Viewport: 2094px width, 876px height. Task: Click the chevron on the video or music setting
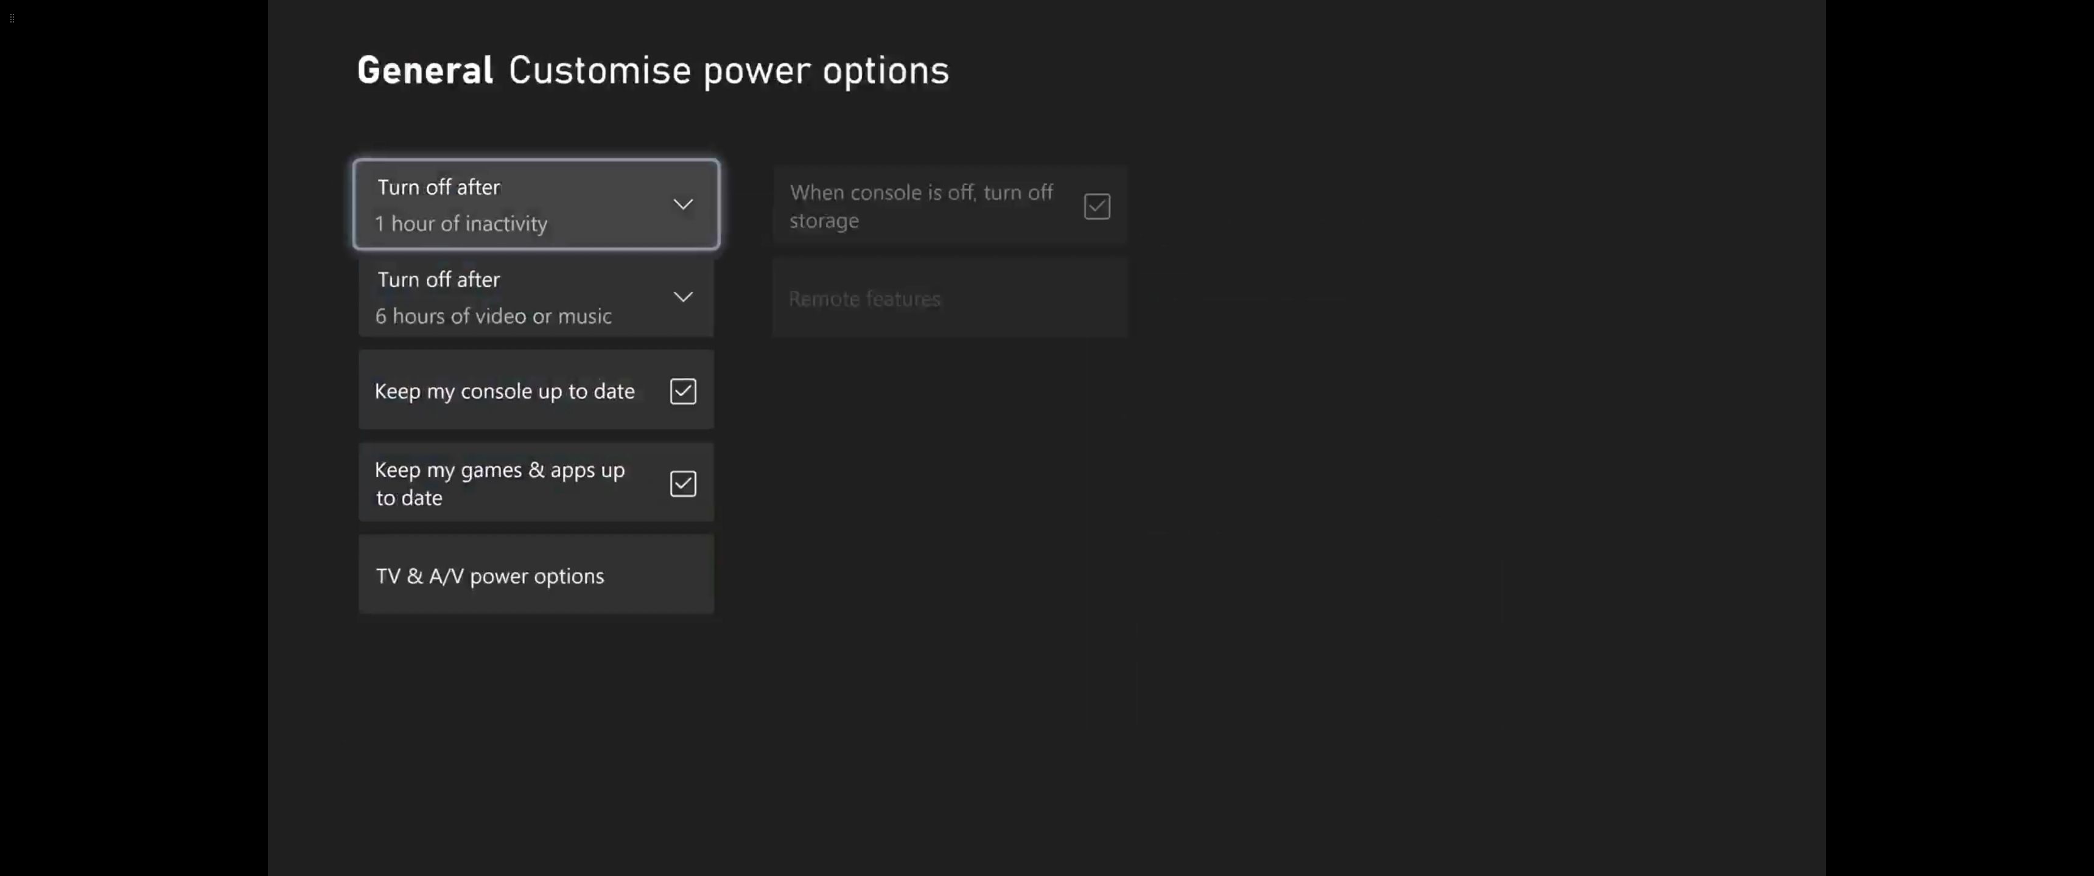click(x=683, y=297)
